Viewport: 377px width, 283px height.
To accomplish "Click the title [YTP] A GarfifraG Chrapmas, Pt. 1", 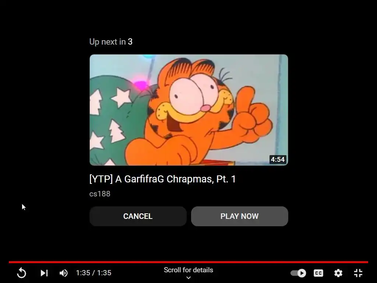I will point(162,179).
